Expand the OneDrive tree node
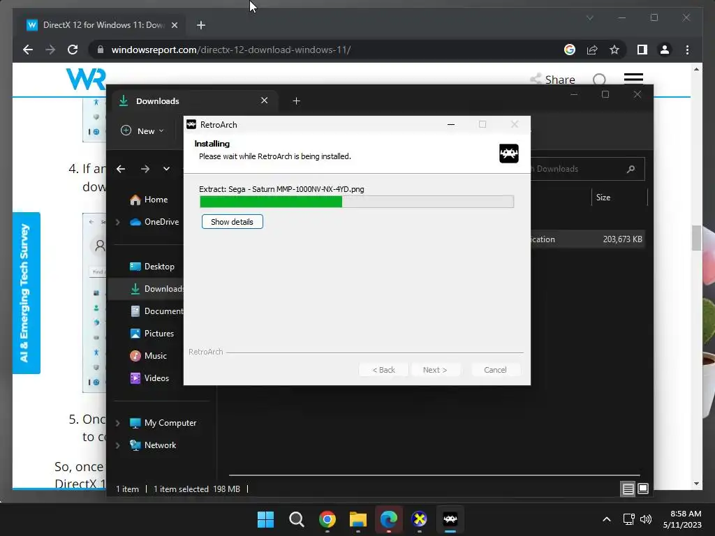 point(117,222)
